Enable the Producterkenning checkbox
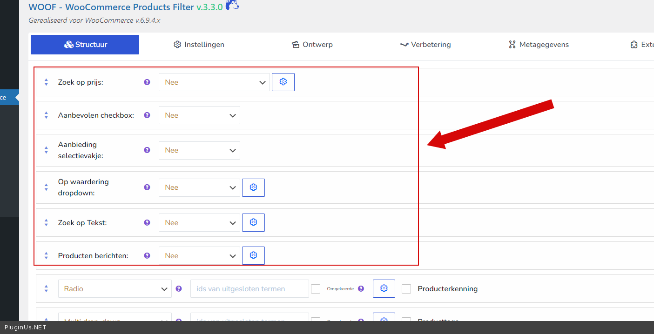654x334 pixels. [406, 288]
